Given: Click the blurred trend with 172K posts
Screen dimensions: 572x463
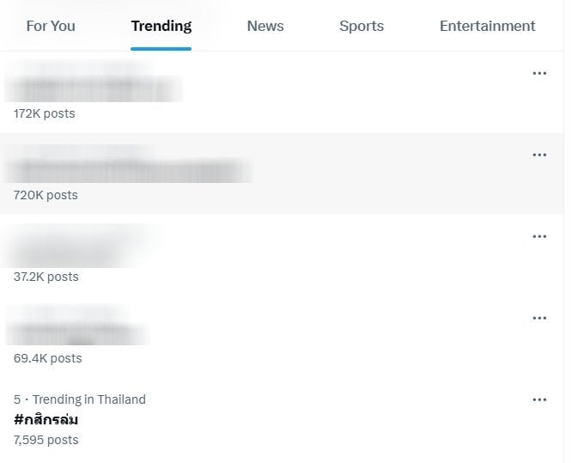Looking at the screenshot, I should (x=282, y=92).
